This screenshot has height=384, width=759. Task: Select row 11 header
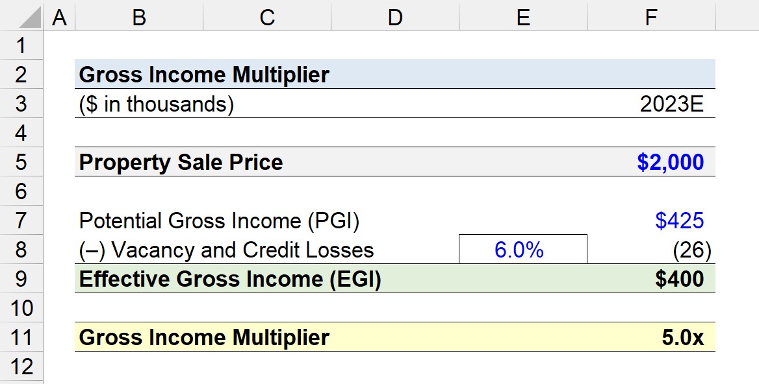21,337
